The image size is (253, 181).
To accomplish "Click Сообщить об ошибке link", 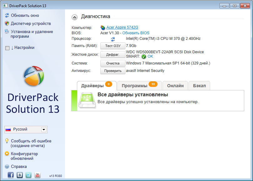I will coord(31,143).
